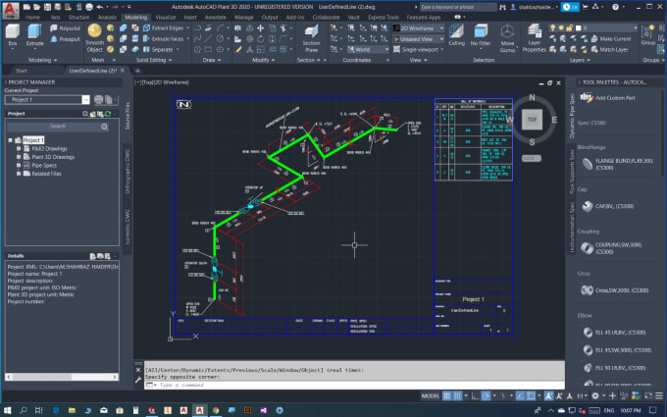This screenshot has width=667, height=417.
Task: Choose the Section Plane tool
Action: point(311,38)
